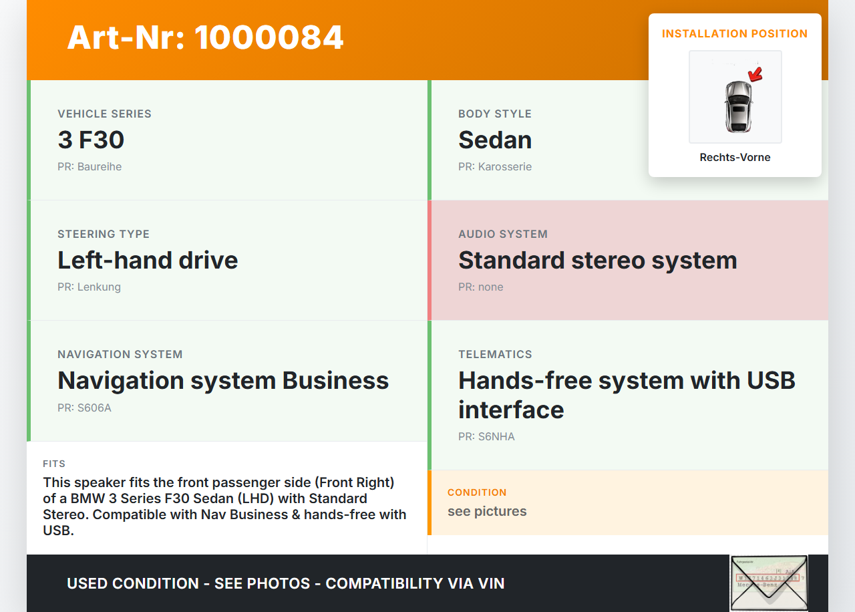
Task: Select the 3 F30 vehicle series value
Action: pyautogui.click(x=91, y=140)
